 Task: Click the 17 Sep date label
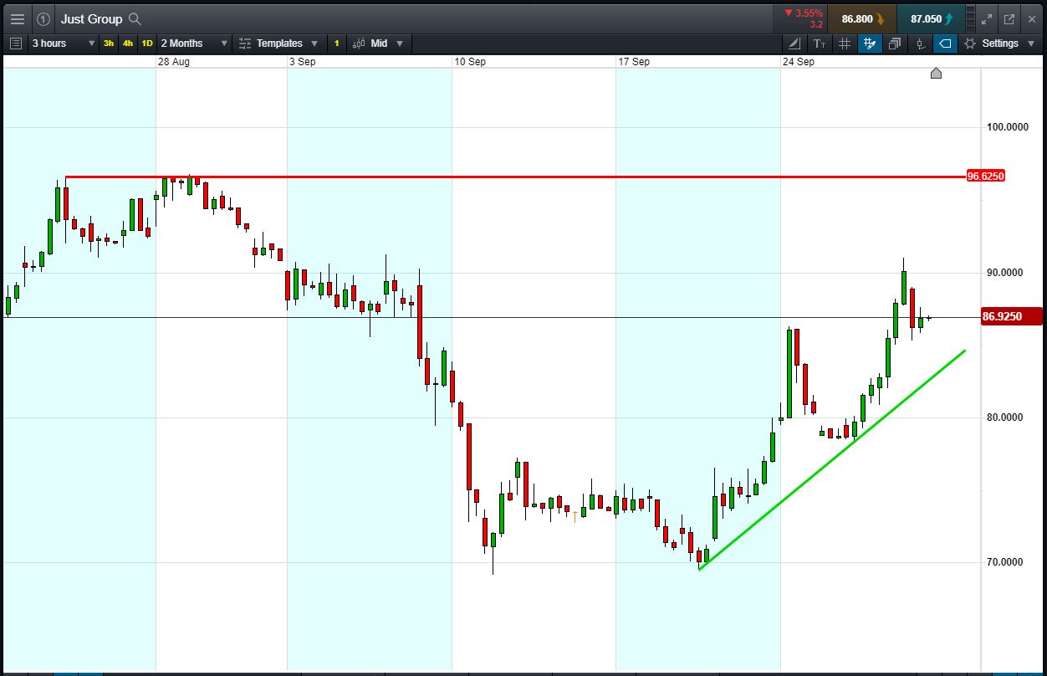click(x=634, y=62)
